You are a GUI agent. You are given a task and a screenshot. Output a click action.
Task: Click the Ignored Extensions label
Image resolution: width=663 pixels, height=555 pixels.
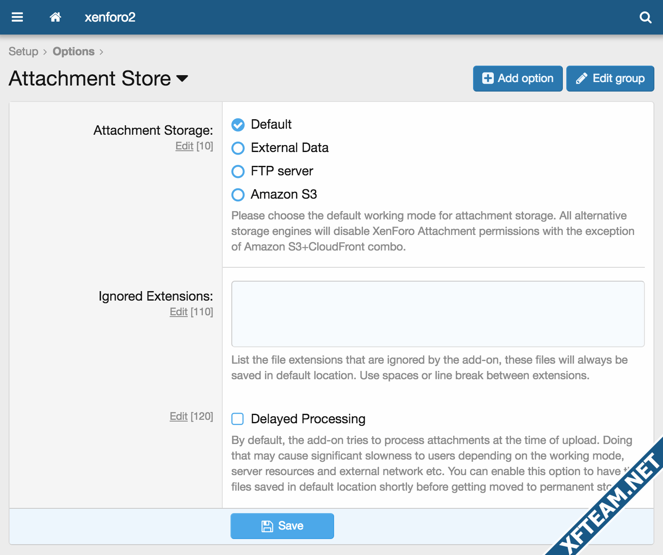tap(156, 296)
